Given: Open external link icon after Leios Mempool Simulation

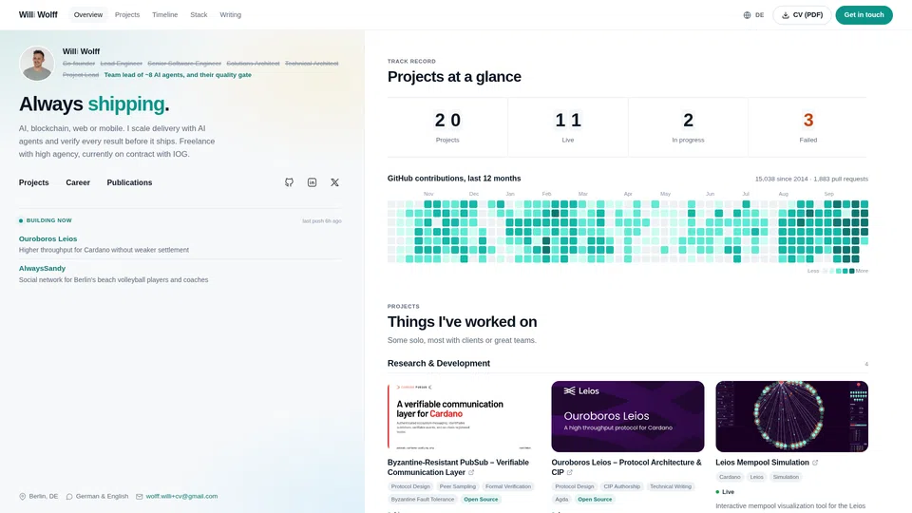Looking at the screenshot, I should (815, 463).
